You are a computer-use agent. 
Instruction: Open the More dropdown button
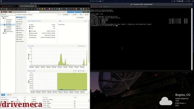(x=81, y=15)
